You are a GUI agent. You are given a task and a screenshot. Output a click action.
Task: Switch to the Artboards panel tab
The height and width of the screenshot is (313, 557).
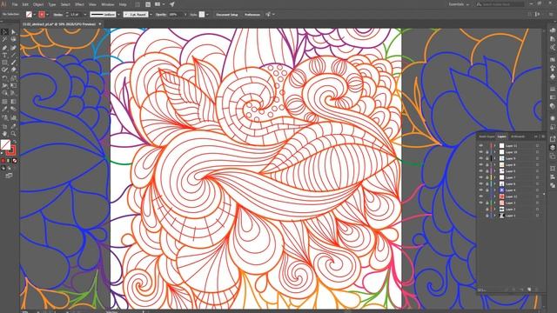coord(518,137)
